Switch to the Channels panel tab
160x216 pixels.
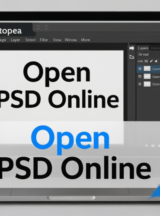click(155, 48)
